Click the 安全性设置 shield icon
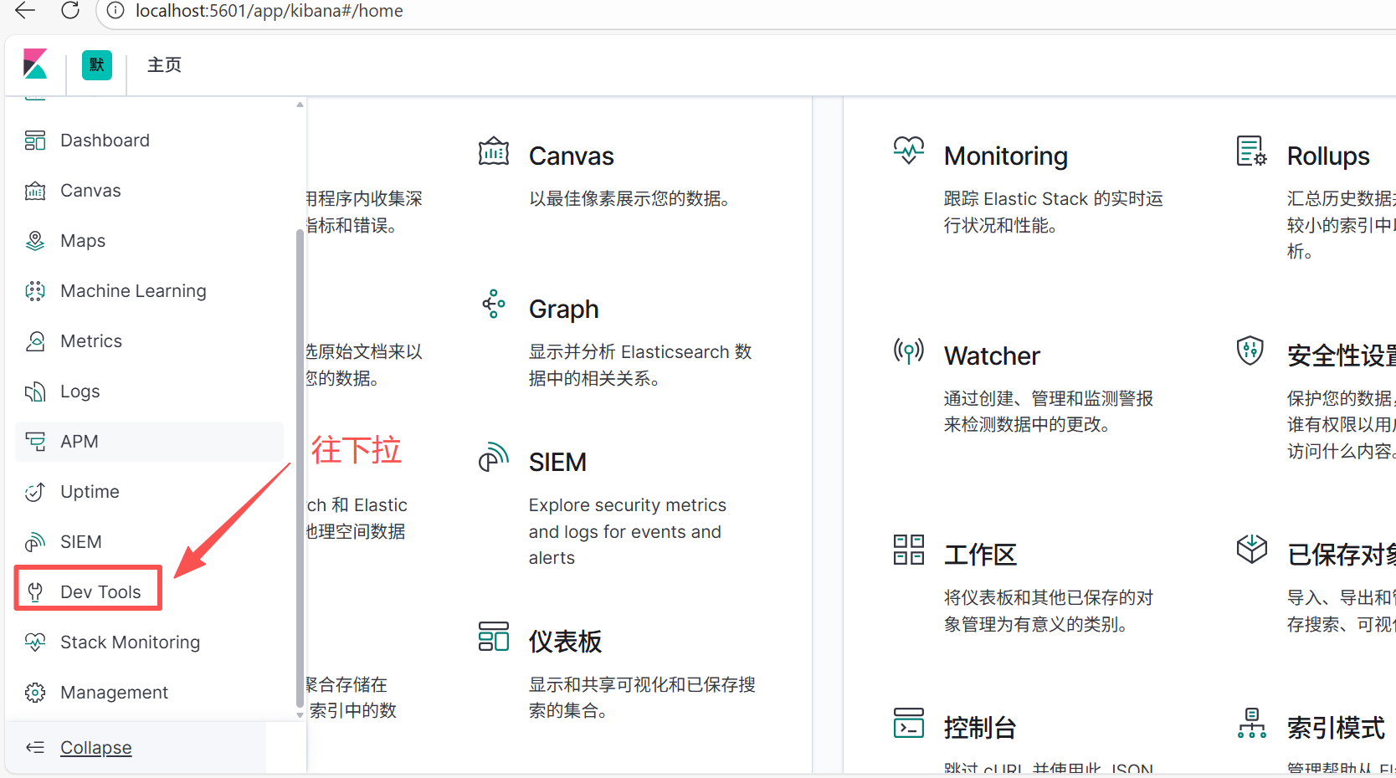 pyautogui.click(x=1250, y=351)
